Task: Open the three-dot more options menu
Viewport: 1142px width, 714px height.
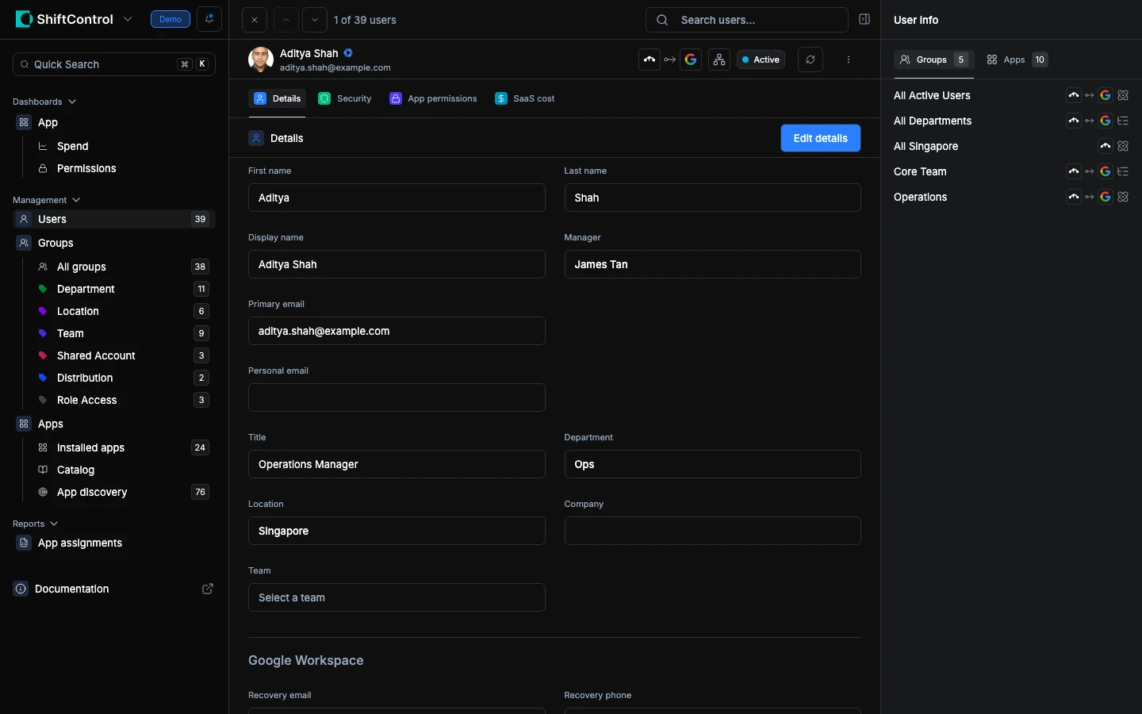Action: click(849, 59)
